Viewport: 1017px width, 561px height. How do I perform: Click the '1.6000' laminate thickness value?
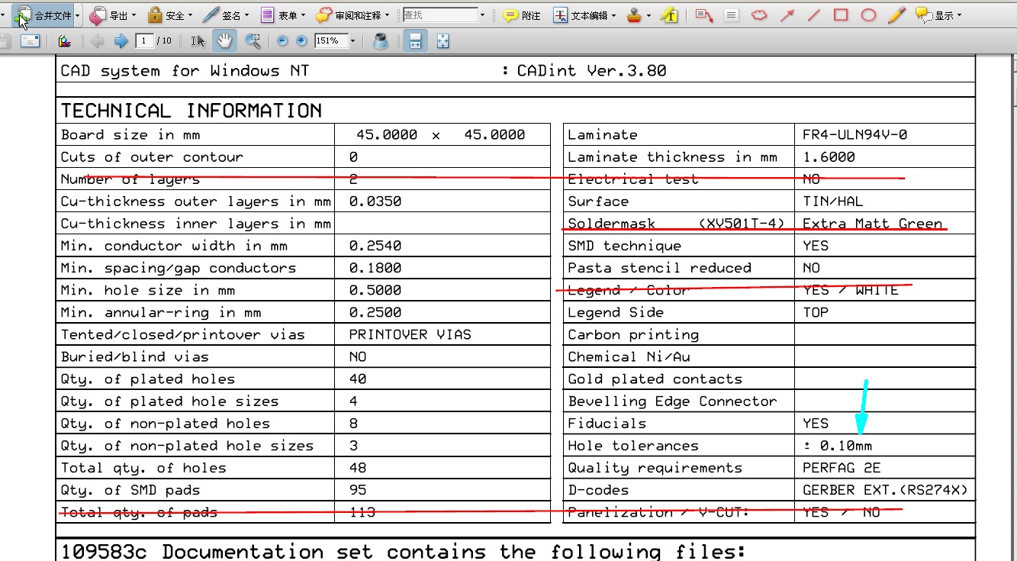pos(829,157)
